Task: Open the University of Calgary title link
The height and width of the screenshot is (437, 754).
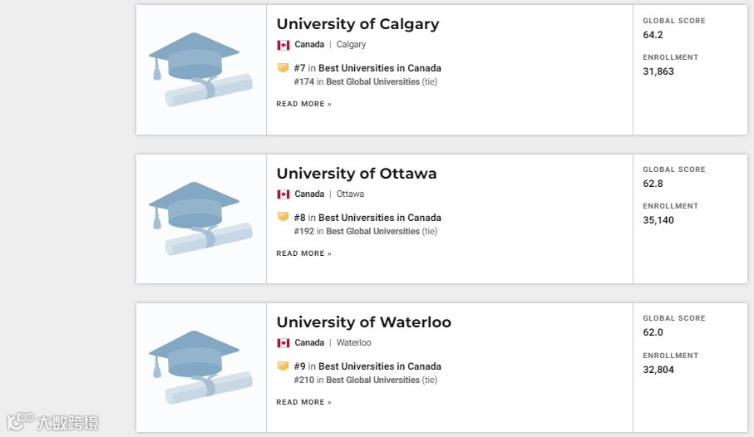Action: pos(357,24)
